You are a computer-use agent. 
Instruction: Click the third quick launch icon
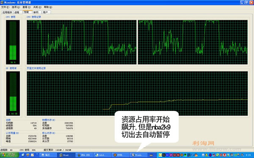coord(33,155)
